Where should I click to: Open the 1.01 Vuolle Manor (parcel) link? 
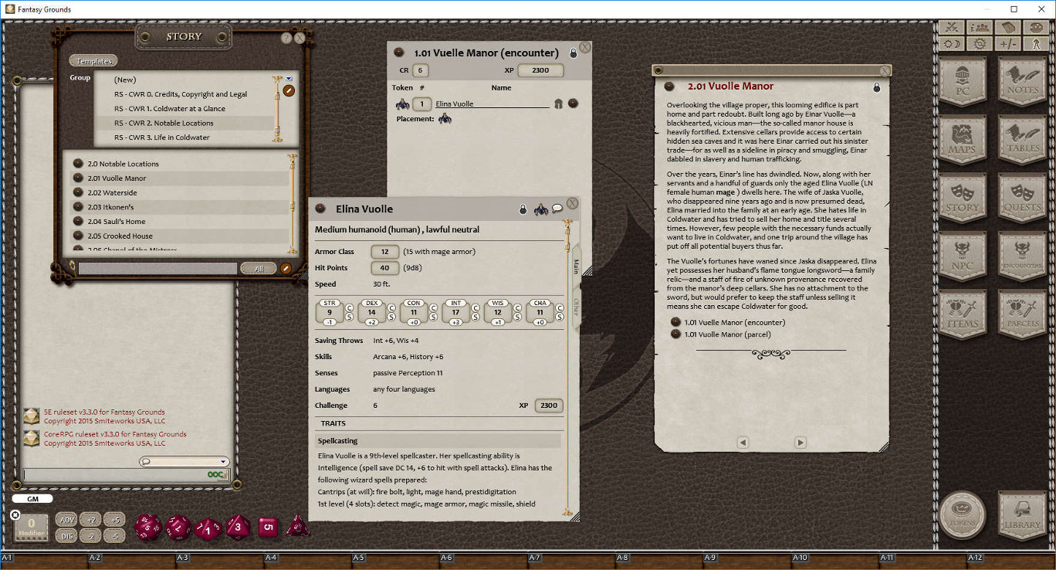[726, 335]
